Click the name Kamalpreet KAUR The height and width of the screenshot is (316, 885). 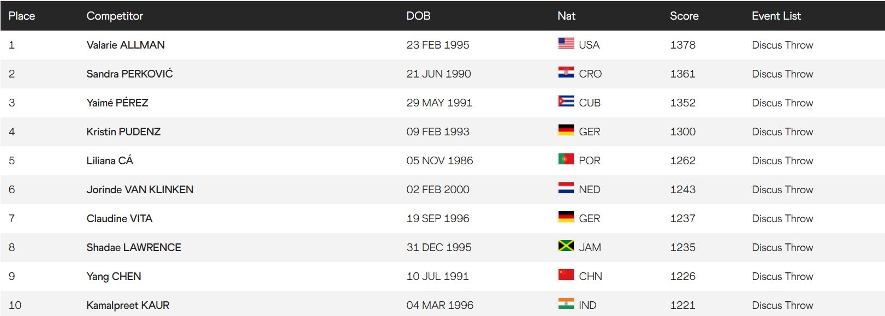coord(128,305)
